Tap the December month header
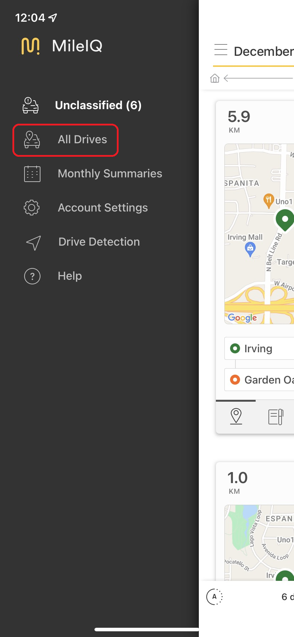 tap(264, 52)
